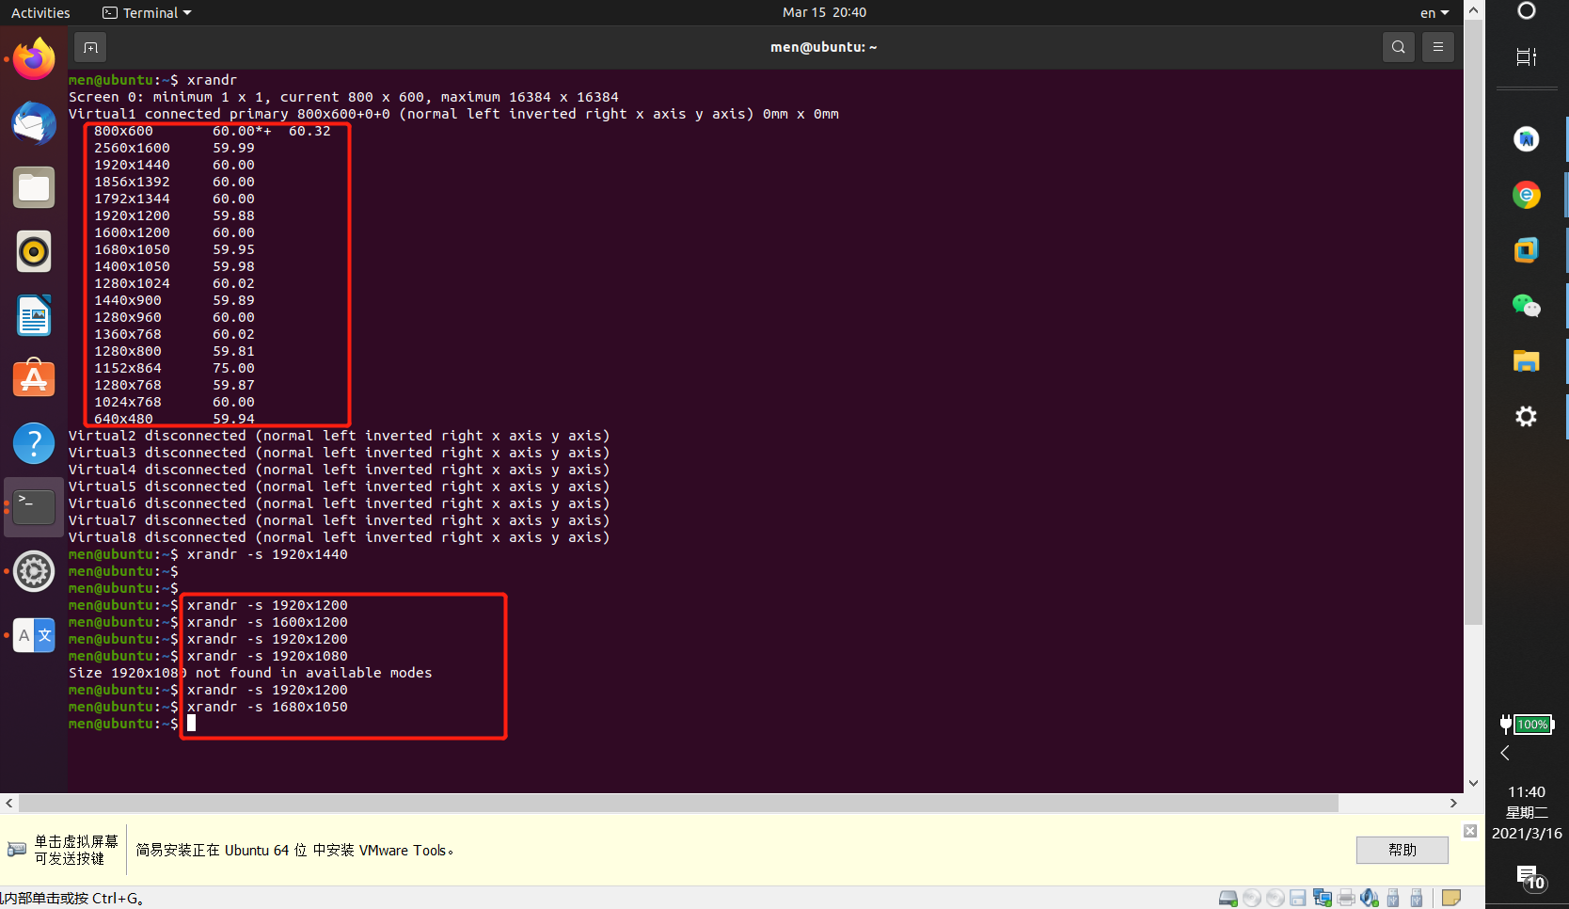Click the 'Screen 0: minimum 1 x 1' line
Viewport: 1569px width, 909px height.
[x=343, y=97]
